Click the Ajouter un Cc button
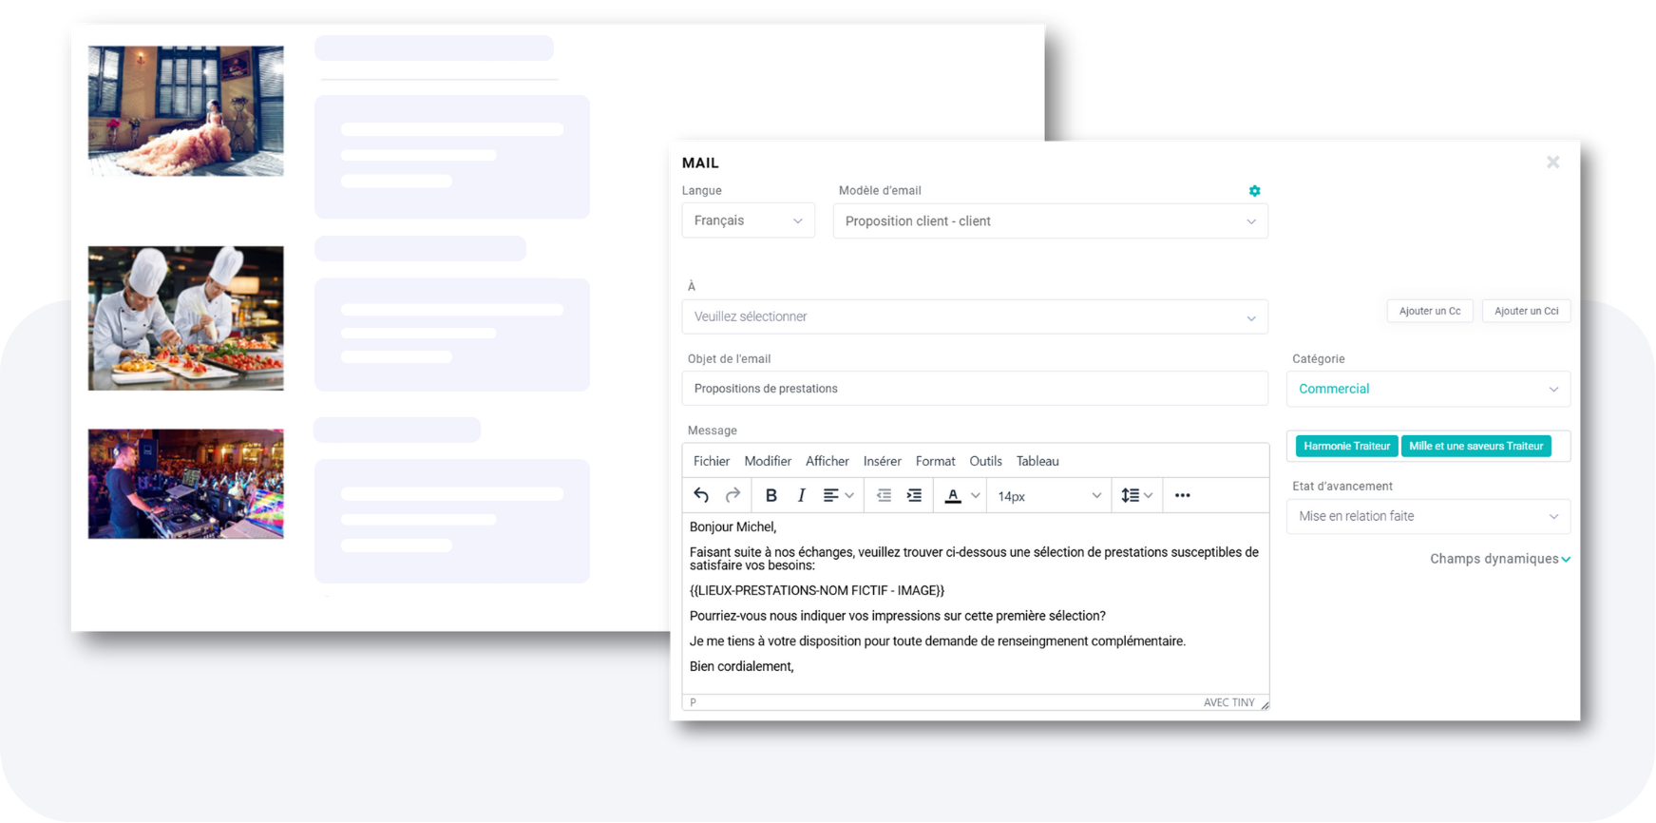This screenshot has width=1656, height=823. pos(1430,311)
